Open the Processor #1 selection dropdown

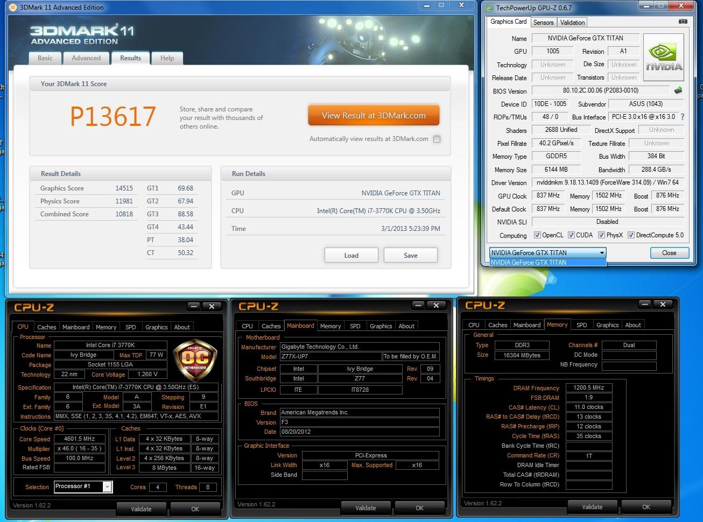click(x=83, y=486)
